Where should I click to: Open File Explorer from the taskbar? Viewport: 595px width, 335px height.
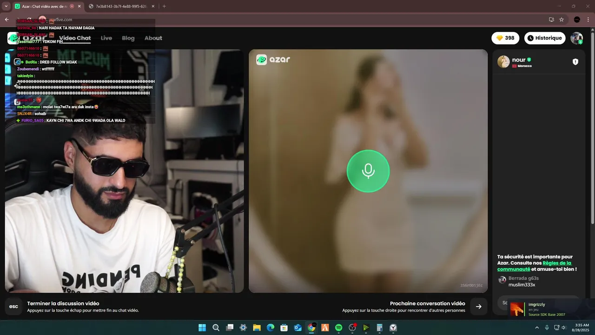click(257, 328)
